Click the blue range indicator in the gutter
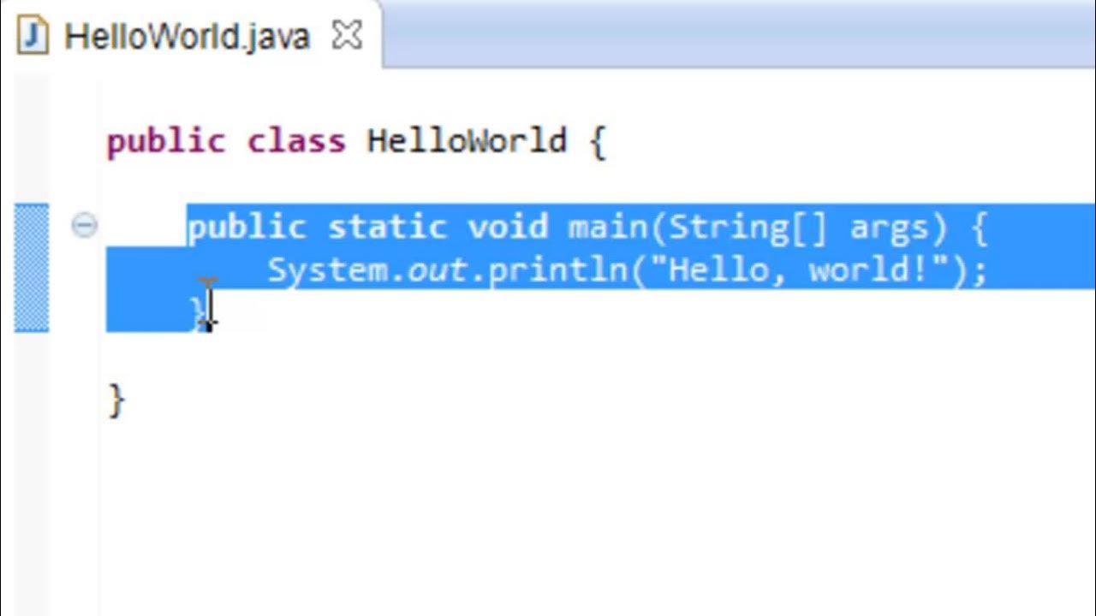This screenshot has width=1096, height=616. click(x=32, y=268)
